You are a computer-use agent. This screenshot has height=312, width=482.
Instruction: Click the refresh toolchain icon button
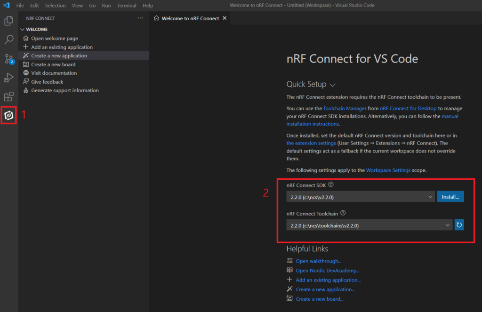(459, 225)
